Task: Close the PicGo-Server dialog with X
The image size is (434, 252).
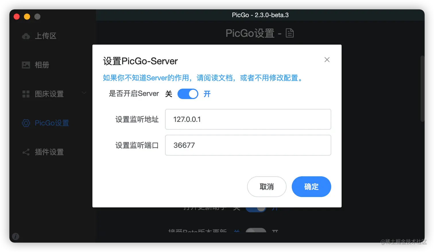Action: click(327, 60)
